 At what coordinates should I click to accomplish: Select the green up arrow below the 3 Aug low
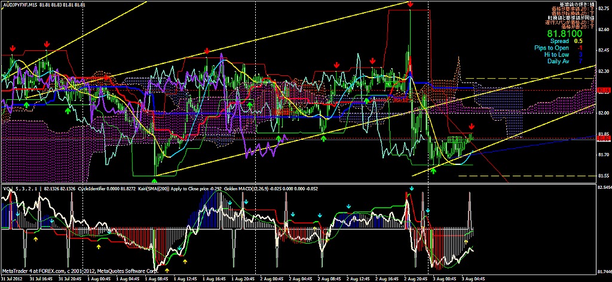click(433, 171)
